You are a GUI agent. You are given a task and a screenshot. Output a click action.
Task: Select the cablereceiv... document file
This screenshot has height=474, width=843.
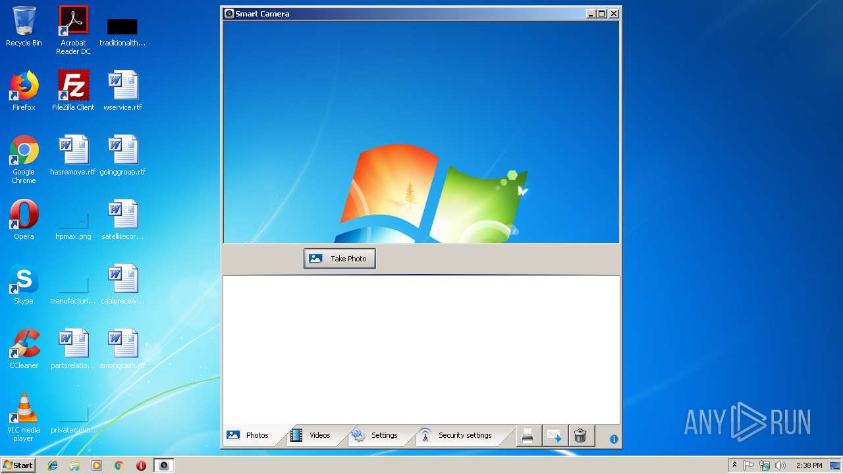122,284
